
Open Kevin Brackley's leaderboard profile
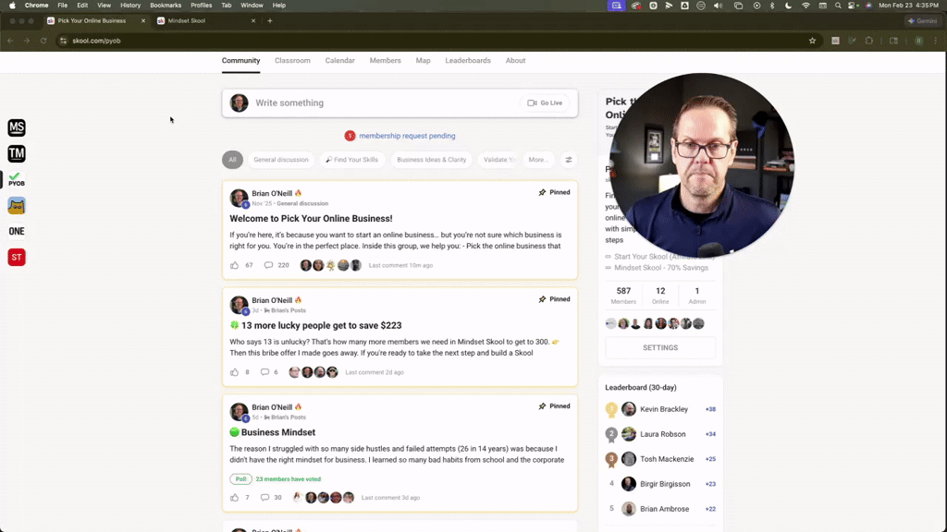pos(664,409)
